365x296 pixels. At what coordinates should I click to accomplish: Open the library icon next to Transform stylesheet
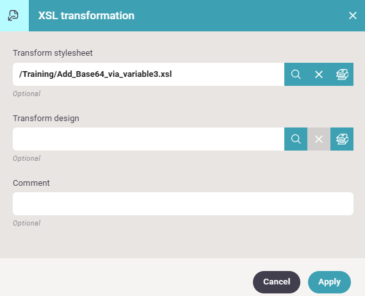[342, 74]
